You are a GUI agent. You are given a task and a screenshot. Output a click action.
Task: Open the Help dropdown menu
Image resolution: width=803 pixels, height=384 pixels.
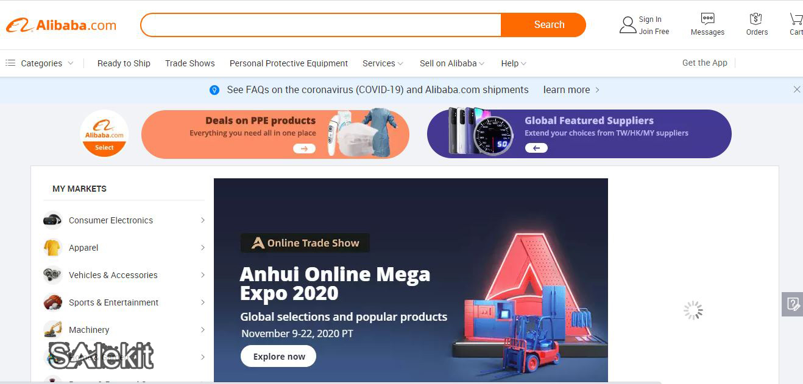tap(514, 63)
